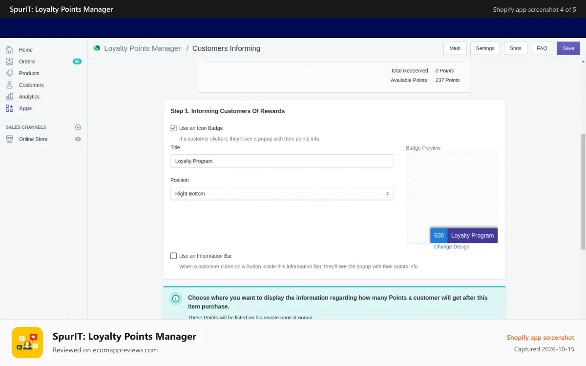The width and height of the screenshot is (586, 366).
Task: Open the Position Right Bottom dropdown
Action: (x=282, y=194)
